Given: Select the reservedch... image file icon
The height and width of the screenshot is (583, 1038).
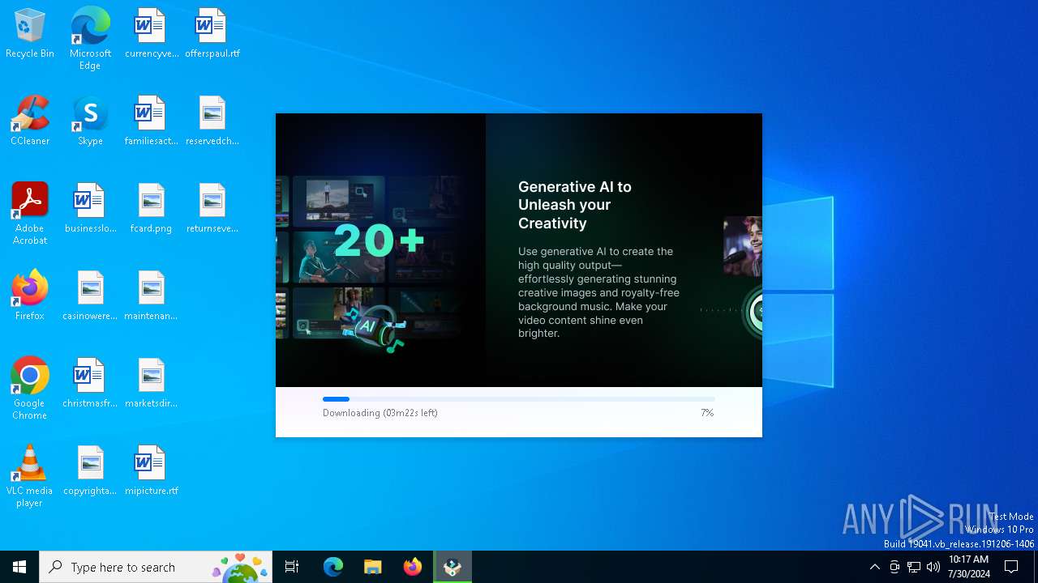Looking at the screenshot, I should [x=212, y=121].
